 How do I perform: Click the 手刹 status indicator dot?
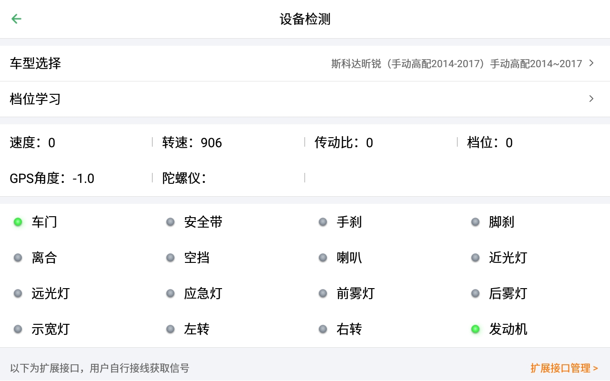point(323,222)
